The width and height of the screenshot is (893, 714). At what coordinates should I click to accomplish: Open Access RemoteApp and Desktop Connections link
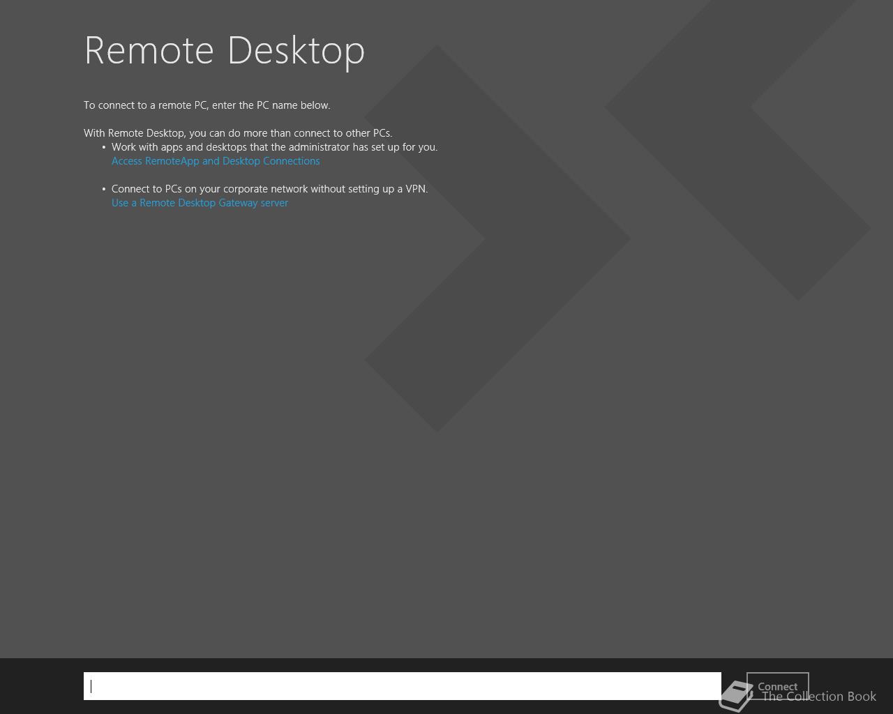click(216, 161)
